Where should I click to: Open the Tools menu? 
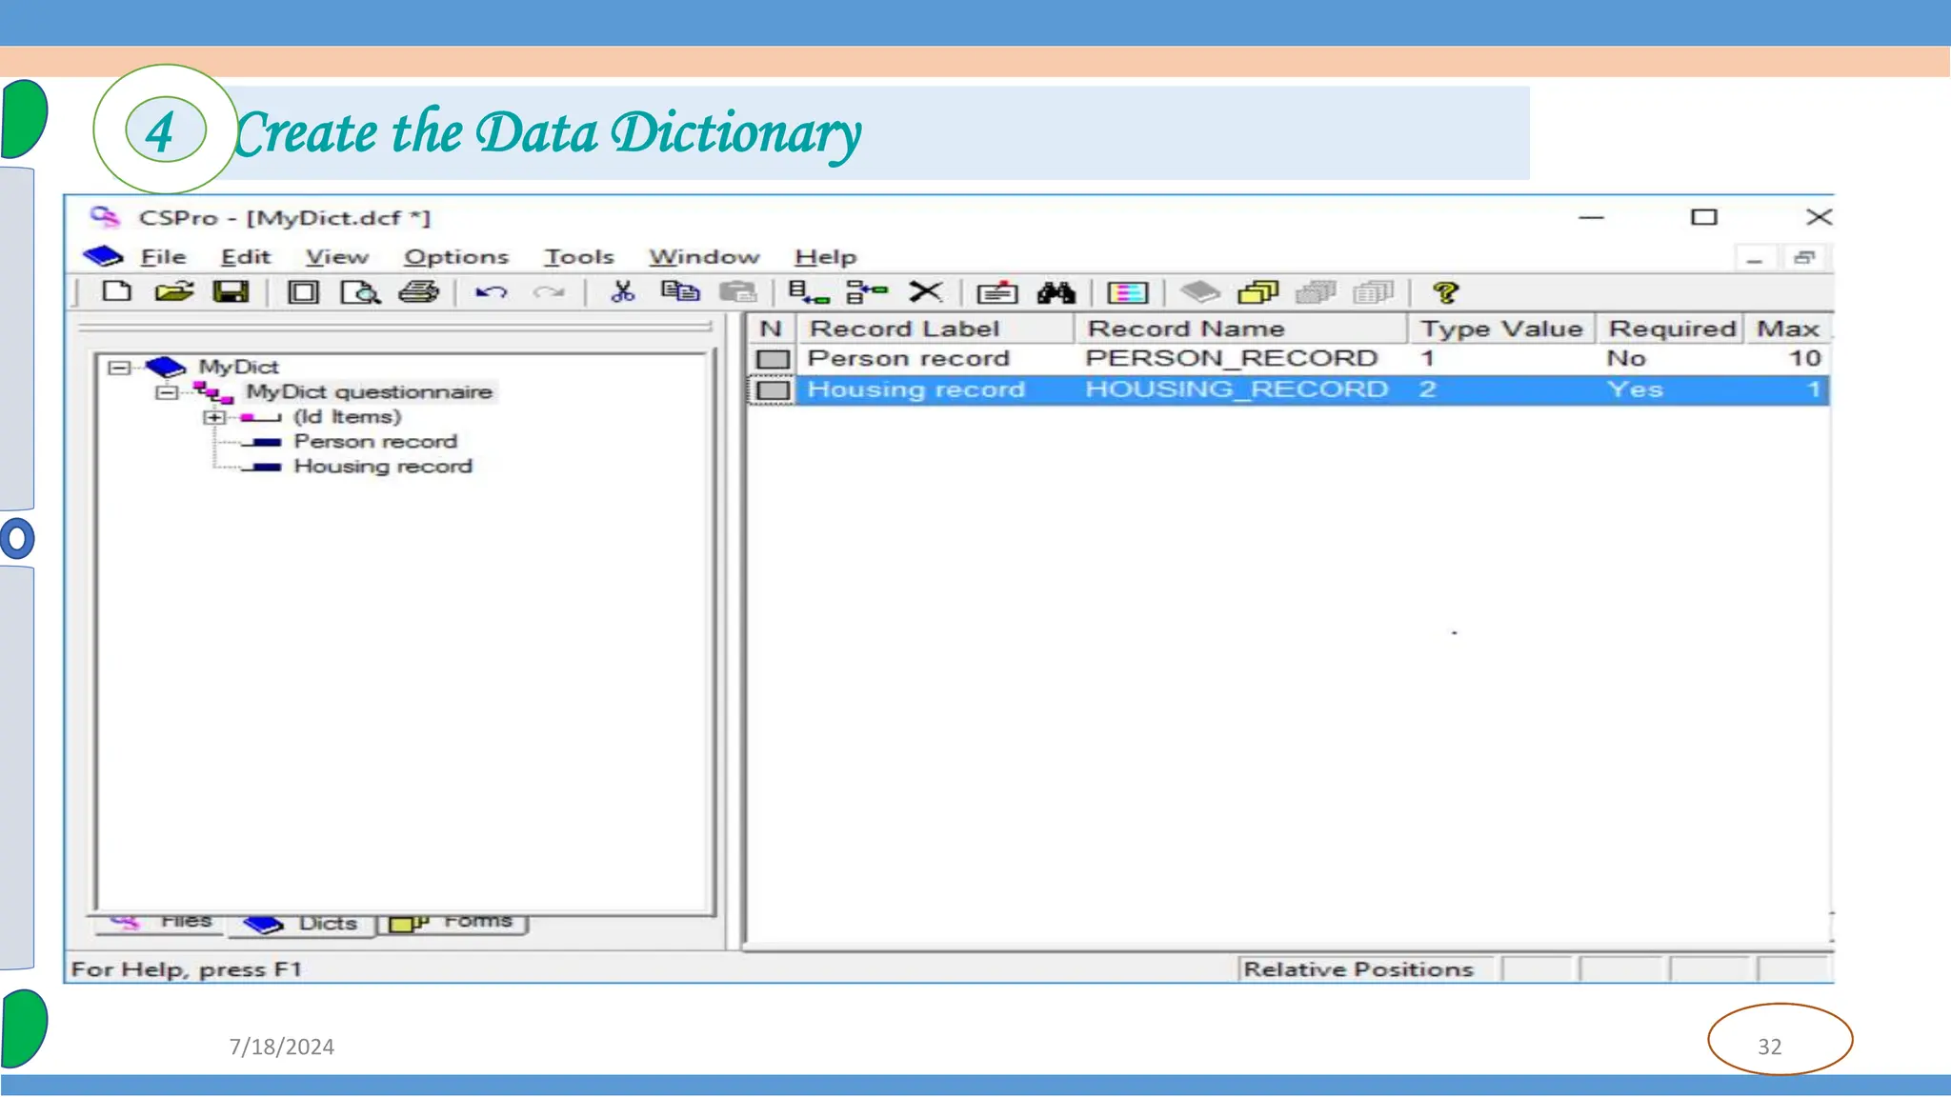578,257
